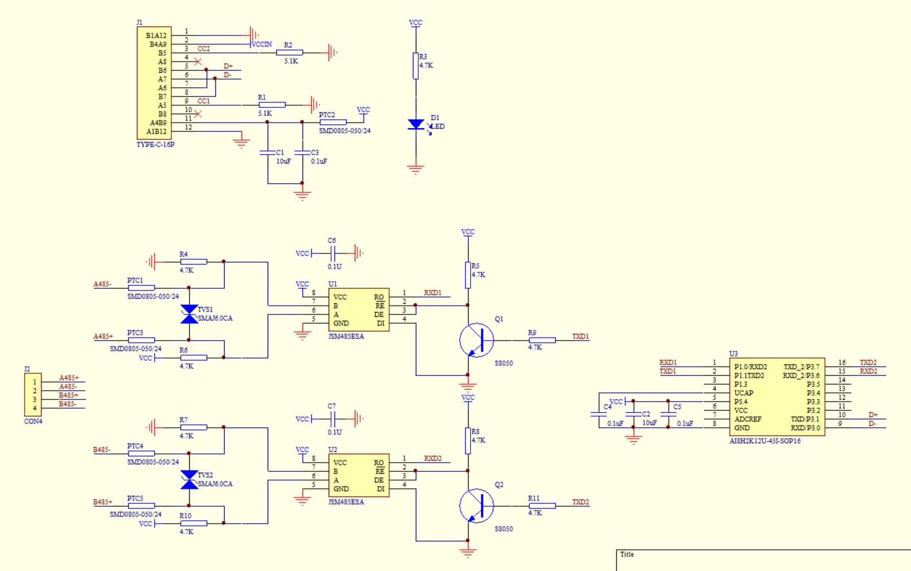This screenshot has width=911, height=571.
Task: Select the VCCIN net label near J1
Action: pos(262,45)
